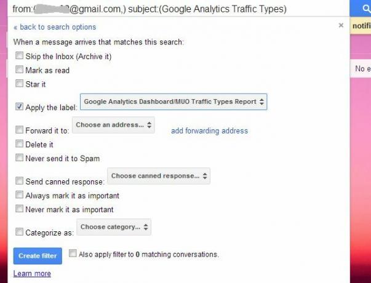Open the Google Analytics Dashboard label dropdown
The height and width of the screenshot is (283, 371).
pos(174,102)
